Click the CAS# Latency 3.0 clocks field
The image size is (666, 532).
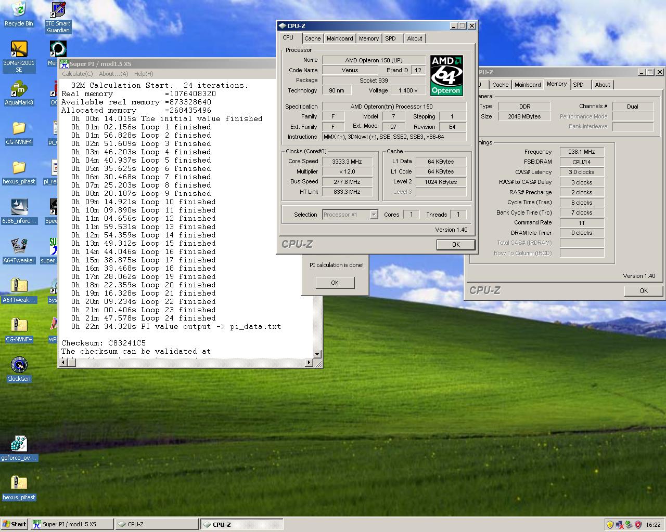point(582,172)
